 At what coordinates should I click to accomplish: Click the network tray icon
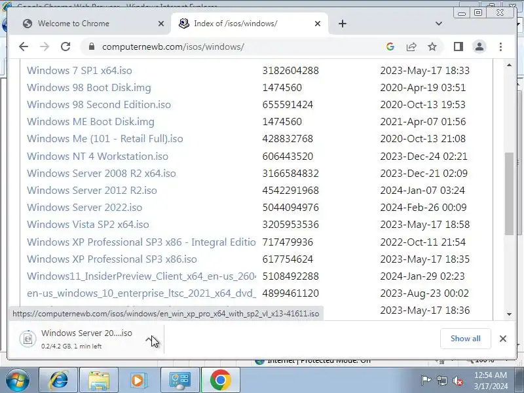tap(441, 381)
